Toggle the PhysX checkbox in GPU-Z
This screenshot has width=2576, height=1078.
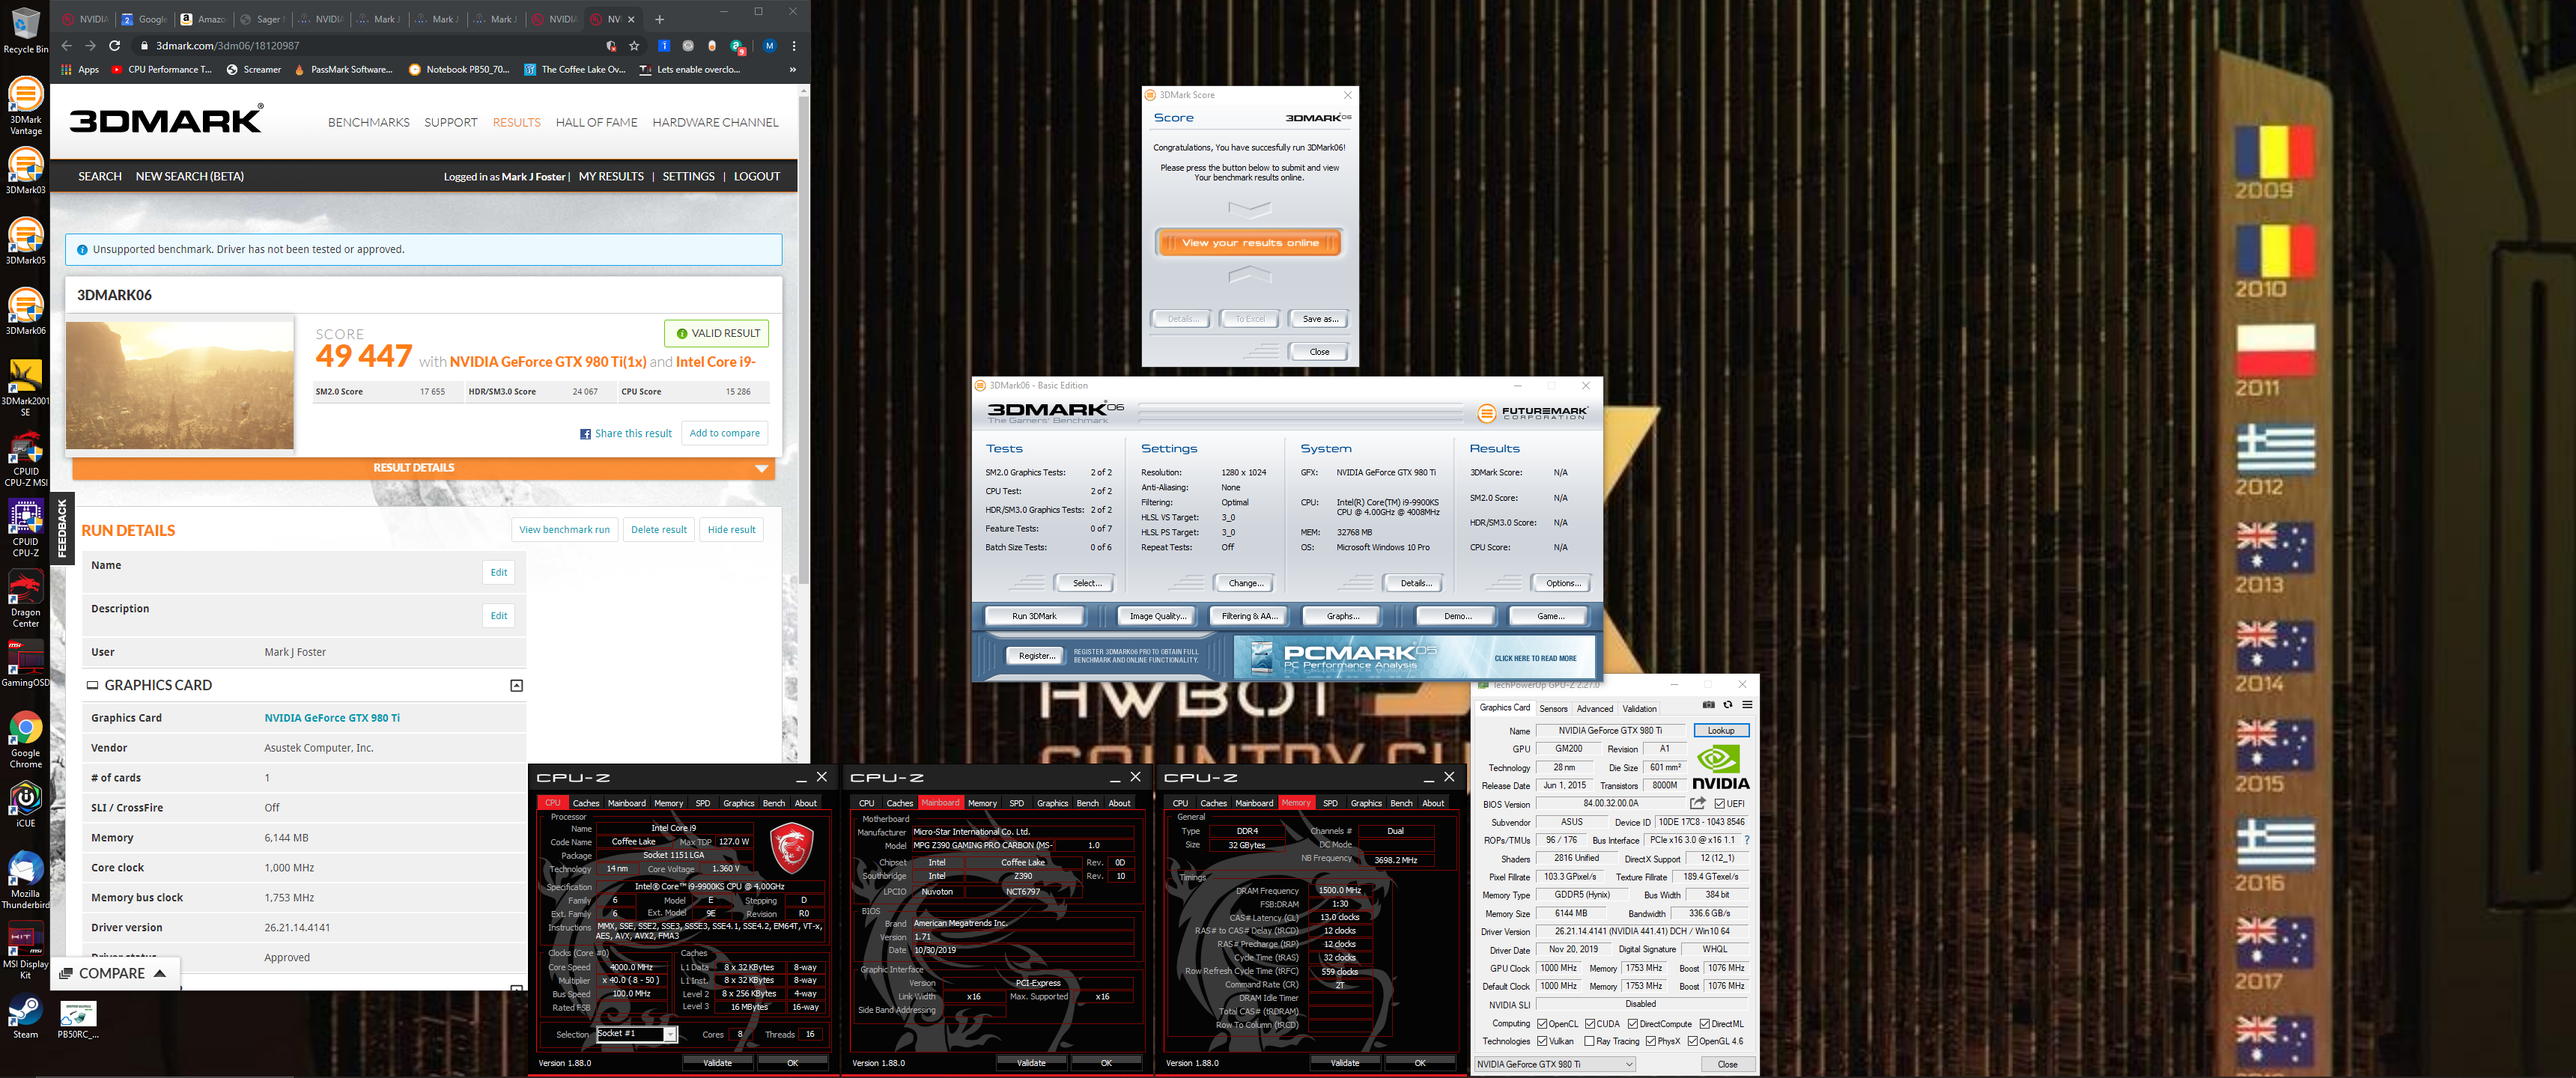[1651, 1042]
